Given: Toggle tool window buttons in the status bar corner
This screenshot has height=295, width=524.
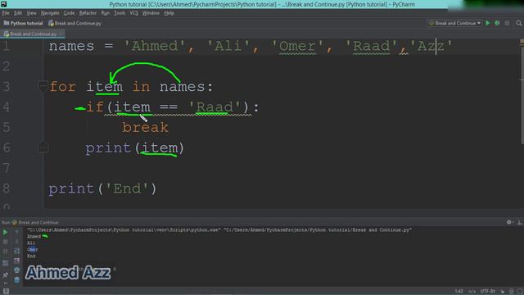Looking at the screenshot, I should coord(6,292).
